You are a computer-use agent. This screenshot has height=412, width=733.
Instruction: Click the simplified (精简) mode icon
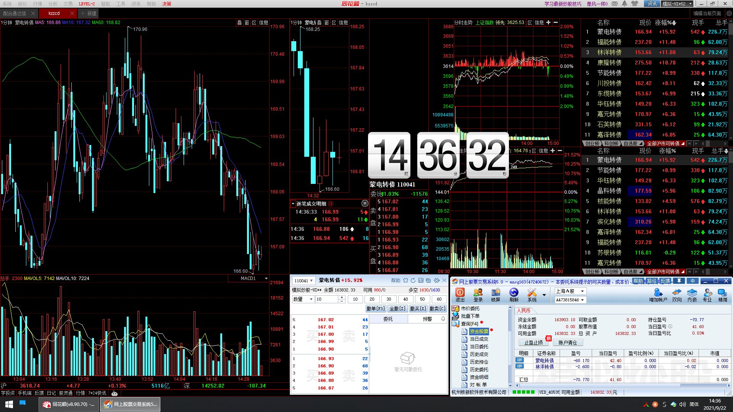(723, 295)
